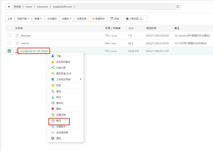Click the folder icon for 权限
Viewport: 213px width, 151px height.
53,85
